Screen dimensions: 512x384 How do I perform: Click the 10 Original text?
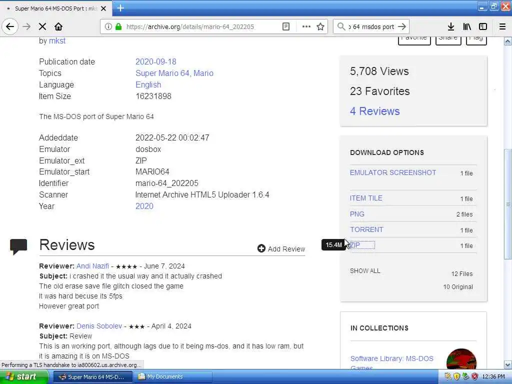pos(458,286)
